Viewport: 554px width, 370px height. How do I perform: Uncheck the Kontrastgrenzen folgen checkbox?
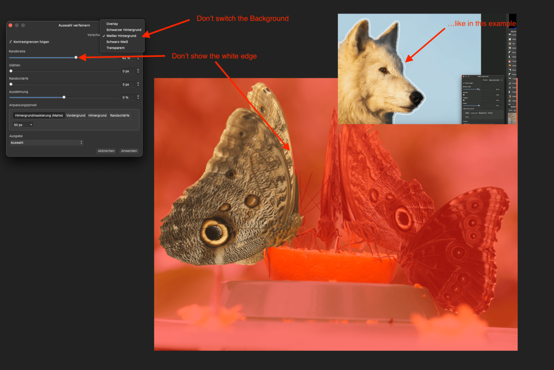tap(11, 42)
